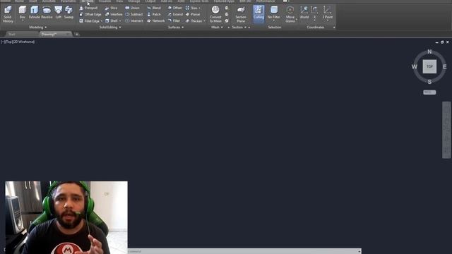
Task: Open the Thicken dropdown arrow
Action: 204,21
